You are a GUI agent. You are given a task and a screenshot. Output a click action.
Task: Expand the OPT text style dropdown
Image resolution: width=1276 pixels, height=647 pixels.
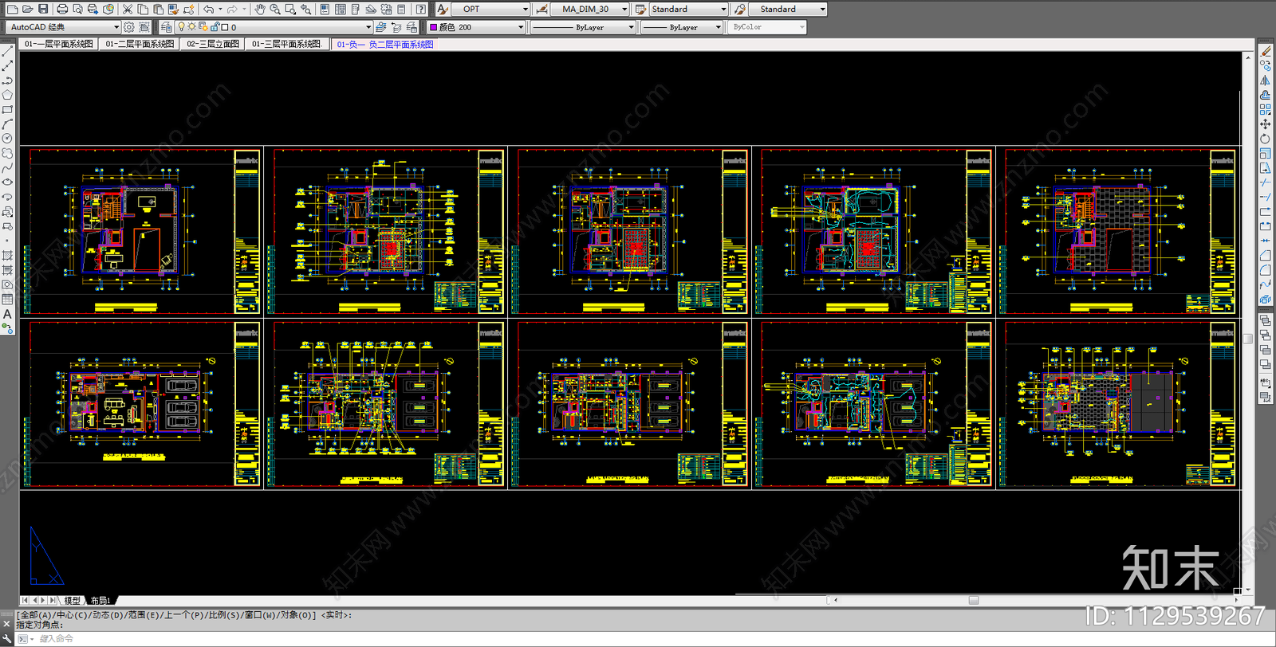pos(526,10)
